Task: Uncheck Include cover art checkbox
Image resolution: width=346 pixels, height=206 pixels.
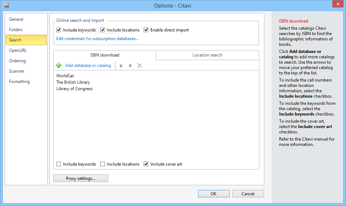Action: [146, 164]
